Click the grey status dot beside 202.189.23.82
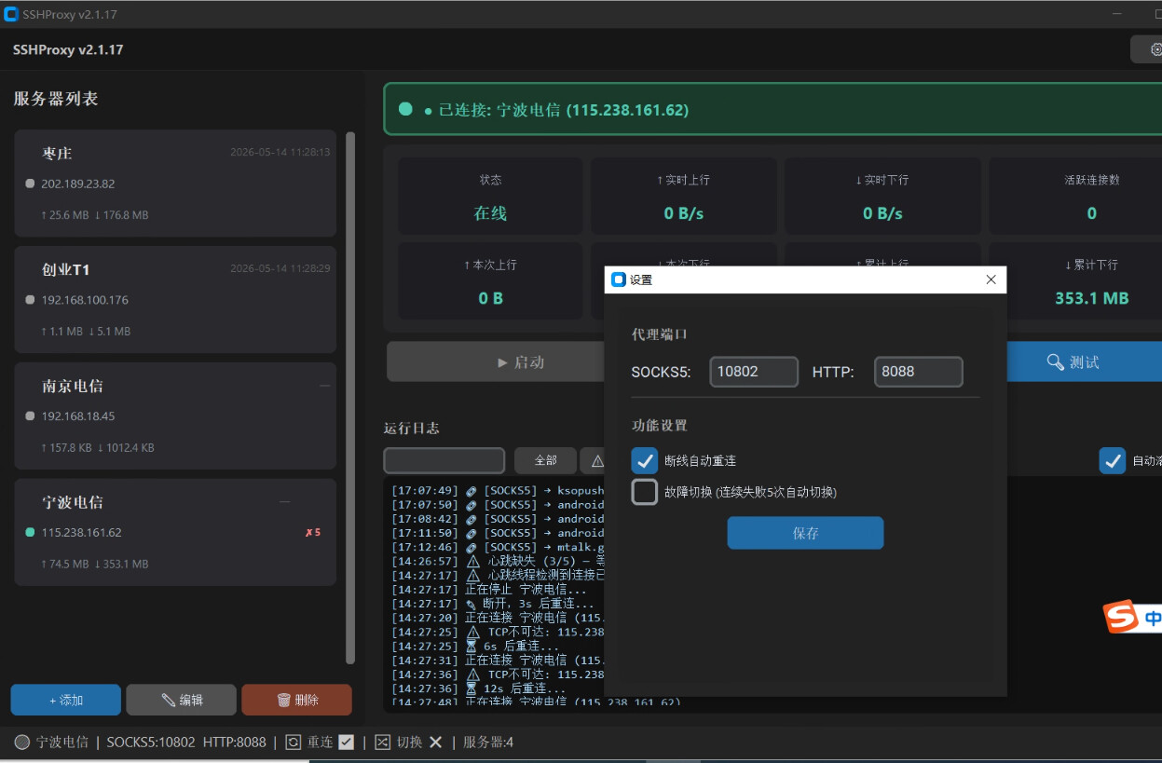1162x763 pixels. (x=30, y=184)
